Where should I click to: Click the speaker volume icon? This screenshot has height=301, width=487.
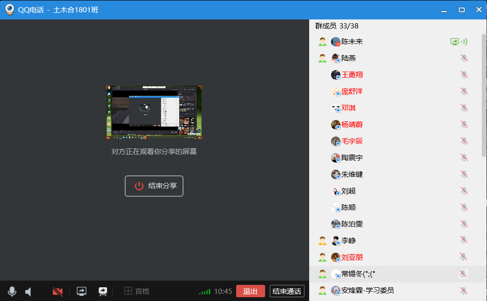(28, 292)
